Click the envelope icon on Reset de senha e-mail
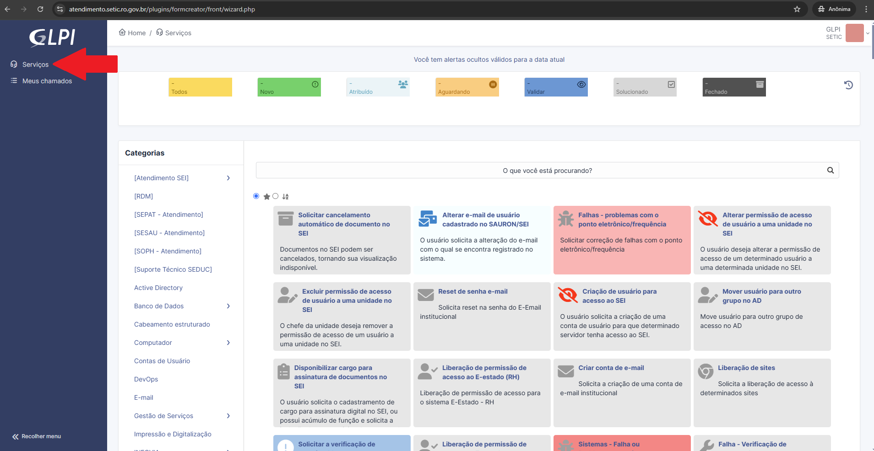874x451 pixels. click(426, 295)
